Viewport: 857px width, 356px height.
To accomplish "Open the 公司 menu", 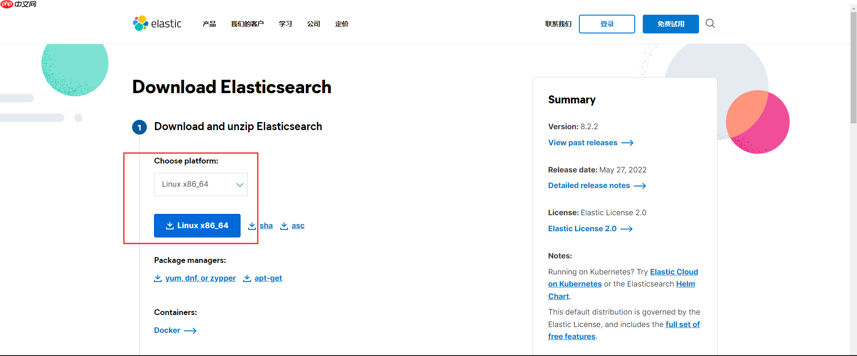I will [314, 24].
